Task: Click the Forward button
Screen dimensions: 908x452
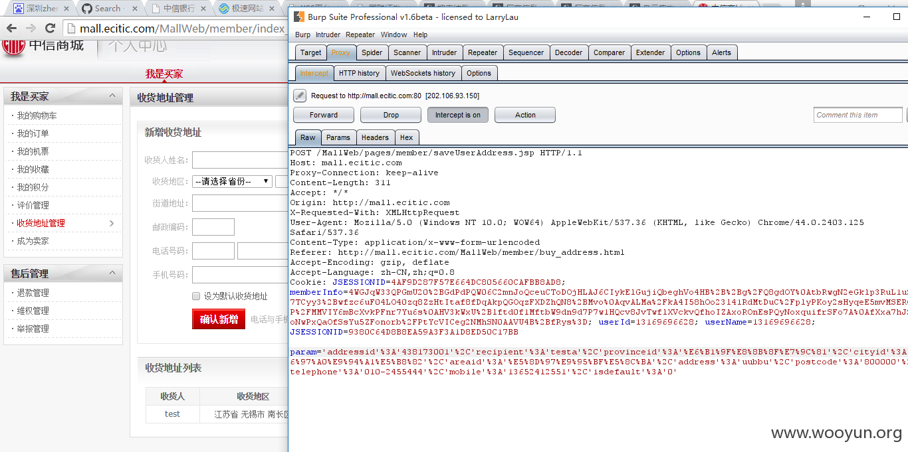Action: 324,115
